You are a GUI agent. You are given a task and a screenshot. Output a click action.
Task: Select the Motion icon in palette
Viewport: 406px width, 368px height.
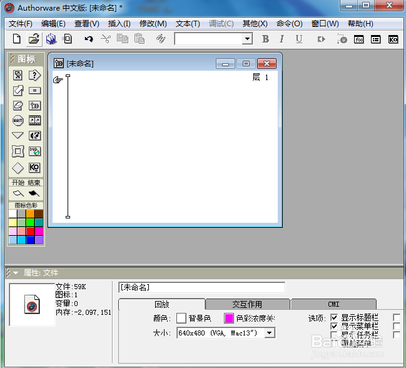[x=18, y=91]
